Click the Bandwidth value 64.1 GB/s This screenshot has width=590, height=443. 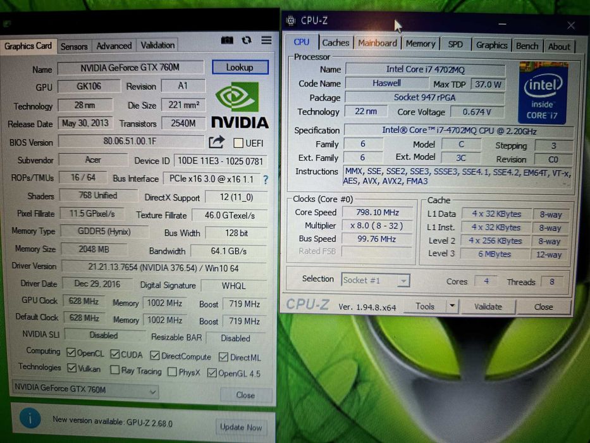pyautogui.click(x=229, y=251)
